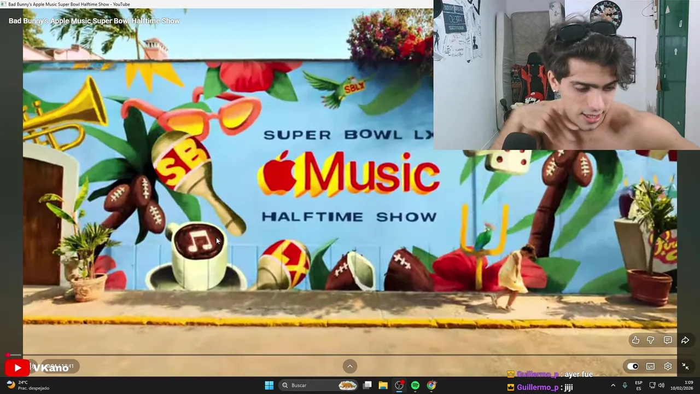Open the video comments panel

(668, 340)
